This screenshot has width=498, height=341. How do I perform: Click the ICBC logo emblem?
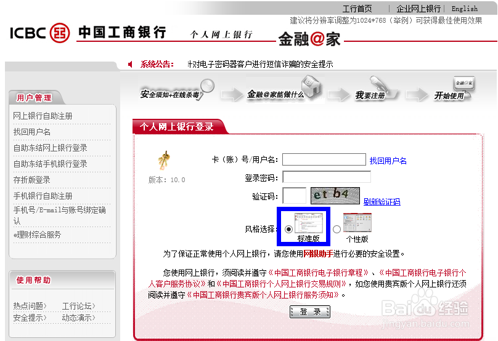tap(60, 33)
